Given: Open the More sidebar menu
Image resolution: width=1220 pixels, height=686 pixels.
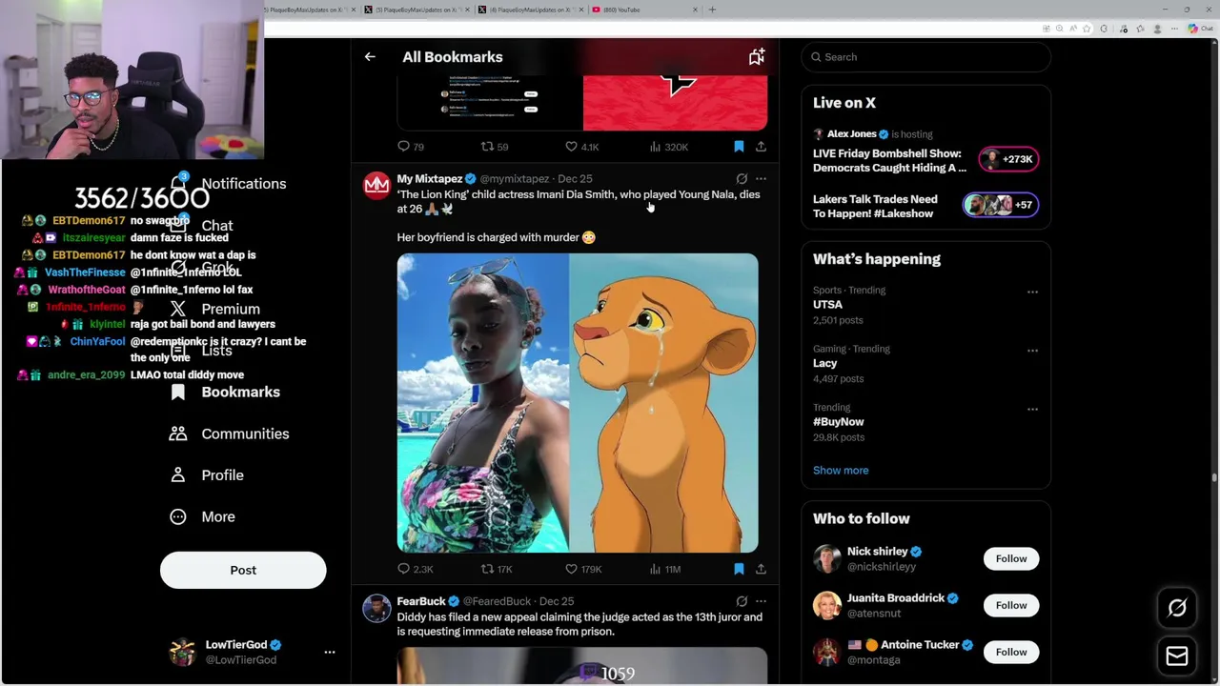Looking at the screenshot, I should (x=202, y=516).
